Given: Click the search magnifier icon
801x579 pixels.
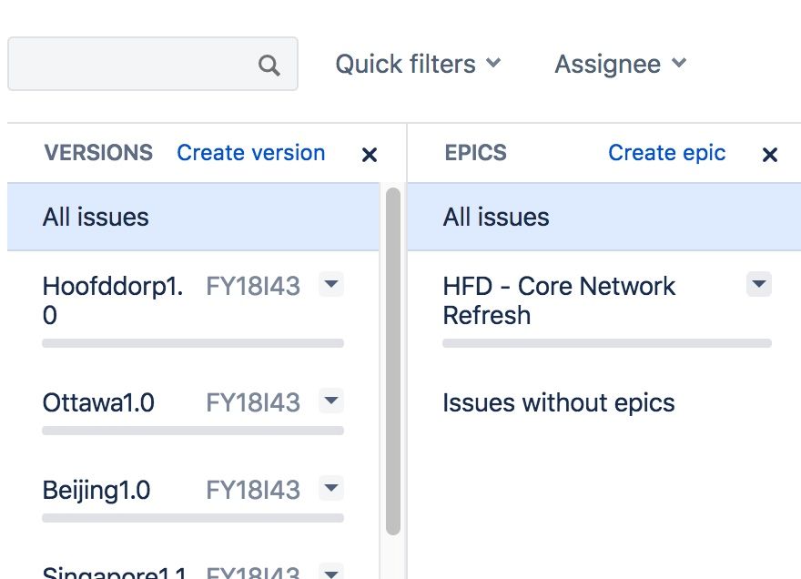Looking at the screenshot, I should tap(269, 65).
